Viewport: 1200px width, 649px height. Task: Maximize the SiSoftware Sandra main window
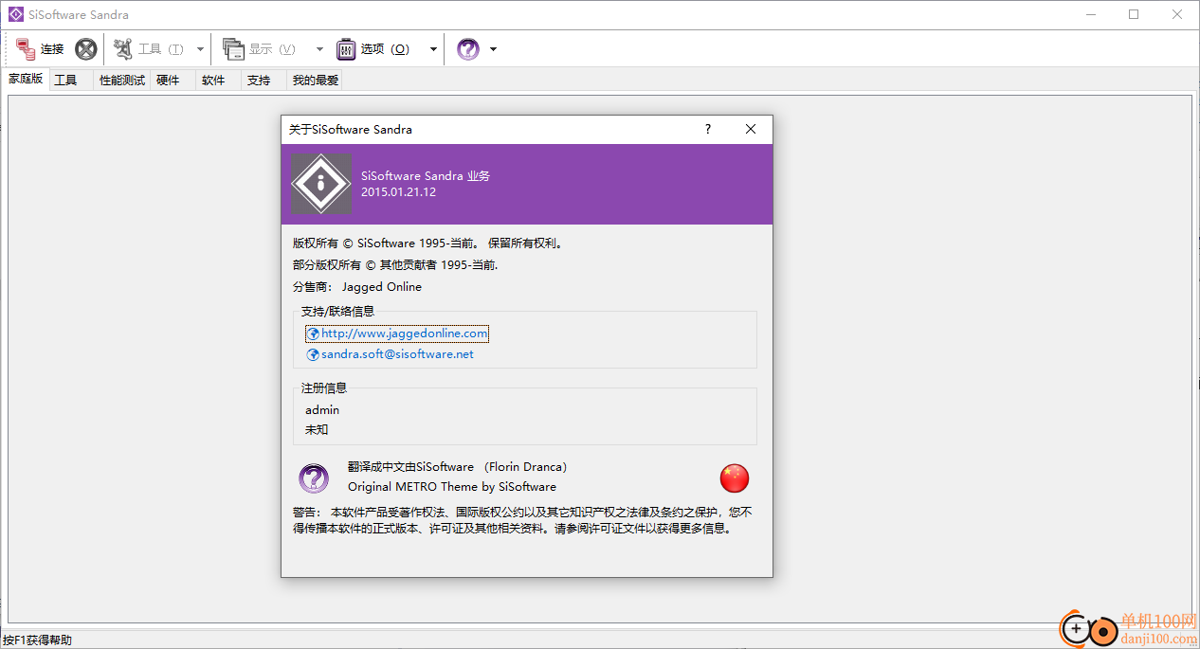[x=1134, y=14]
